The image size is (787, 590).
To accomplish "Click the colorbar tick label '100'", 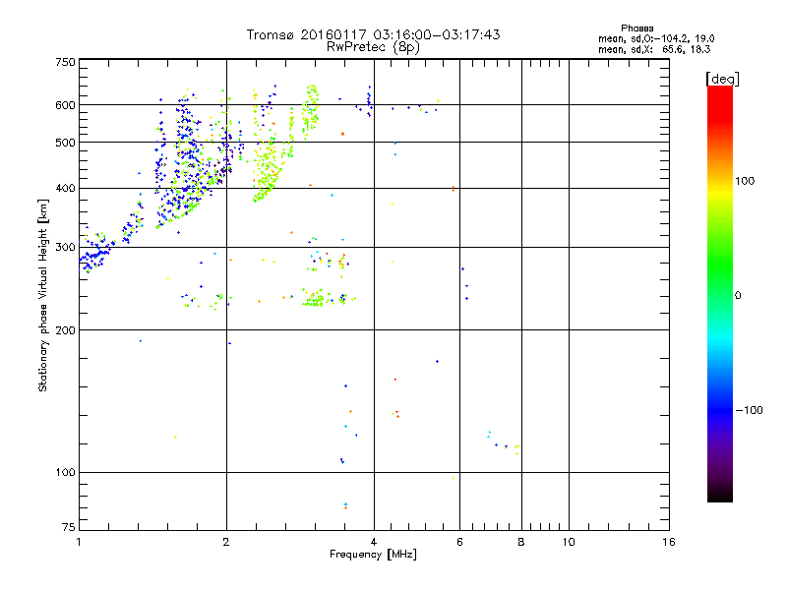I will [x=745, y=181].
